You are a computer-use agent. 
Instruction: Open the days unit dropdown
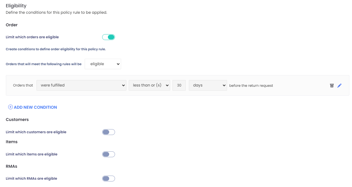coord(208,85)
